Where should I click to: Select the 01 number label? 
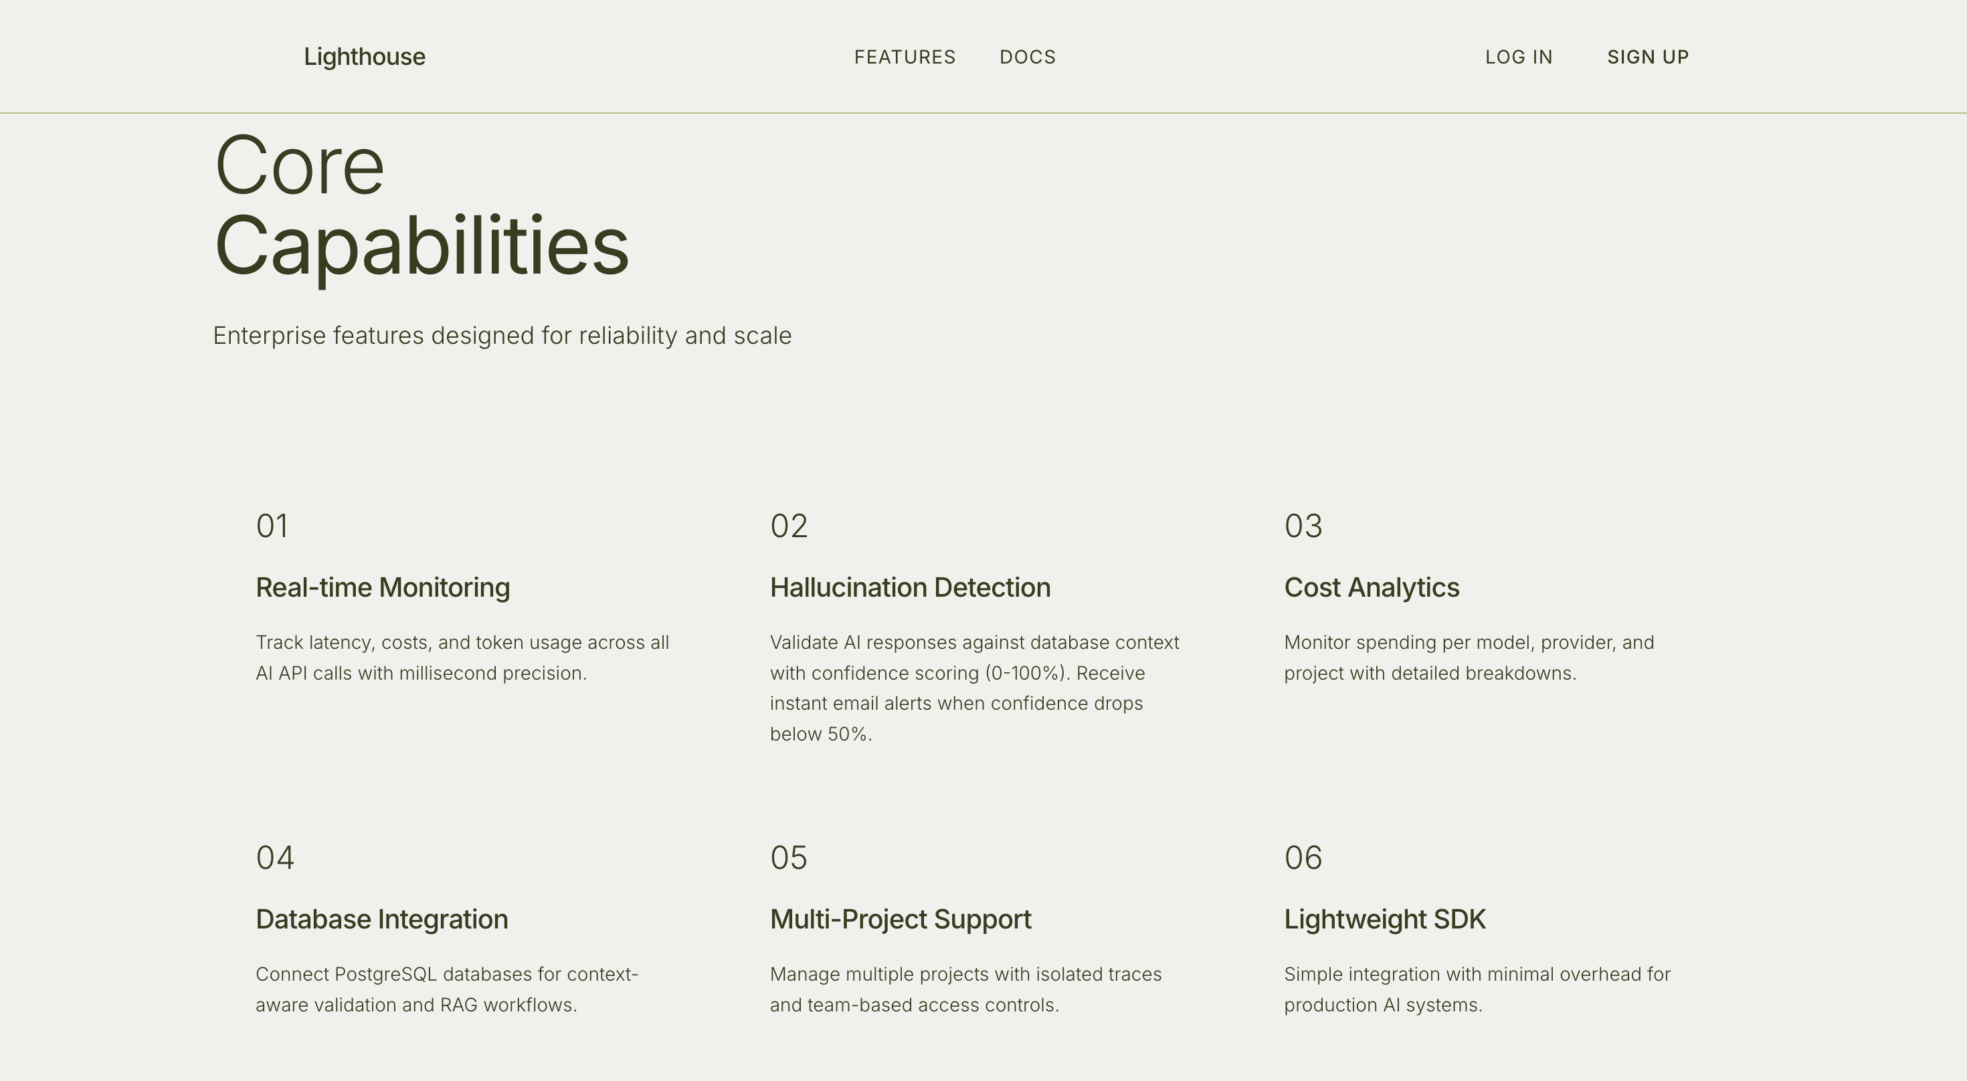click(x=272, y=526)
